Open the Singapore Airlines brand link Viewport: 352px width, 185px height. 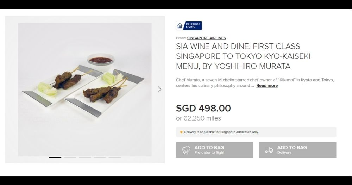coord(206,38)
